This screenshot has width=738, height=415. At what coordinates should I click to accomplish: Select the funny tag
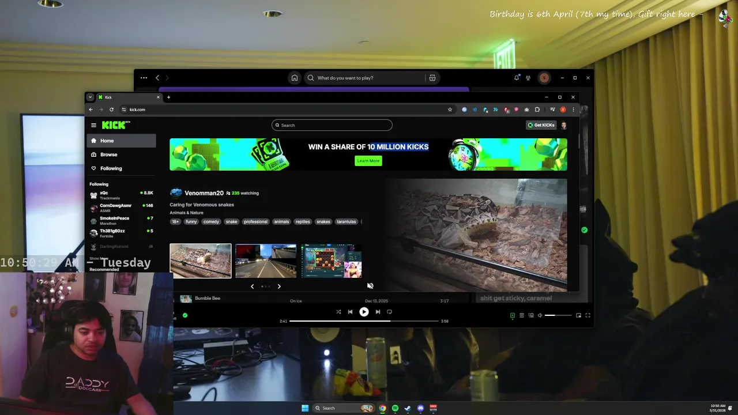tap(191, 221)
